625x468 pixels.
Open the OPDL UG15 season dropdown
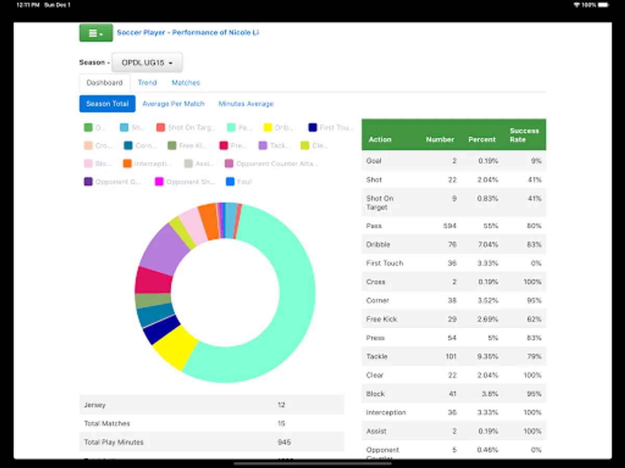[x=147, y=62]
